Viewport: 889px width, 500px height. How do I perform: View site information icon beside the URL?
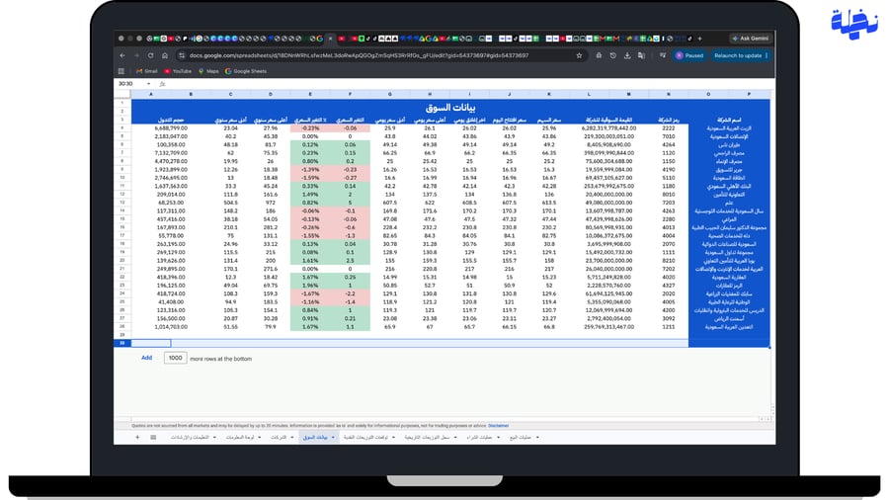(x=182, y=55)
